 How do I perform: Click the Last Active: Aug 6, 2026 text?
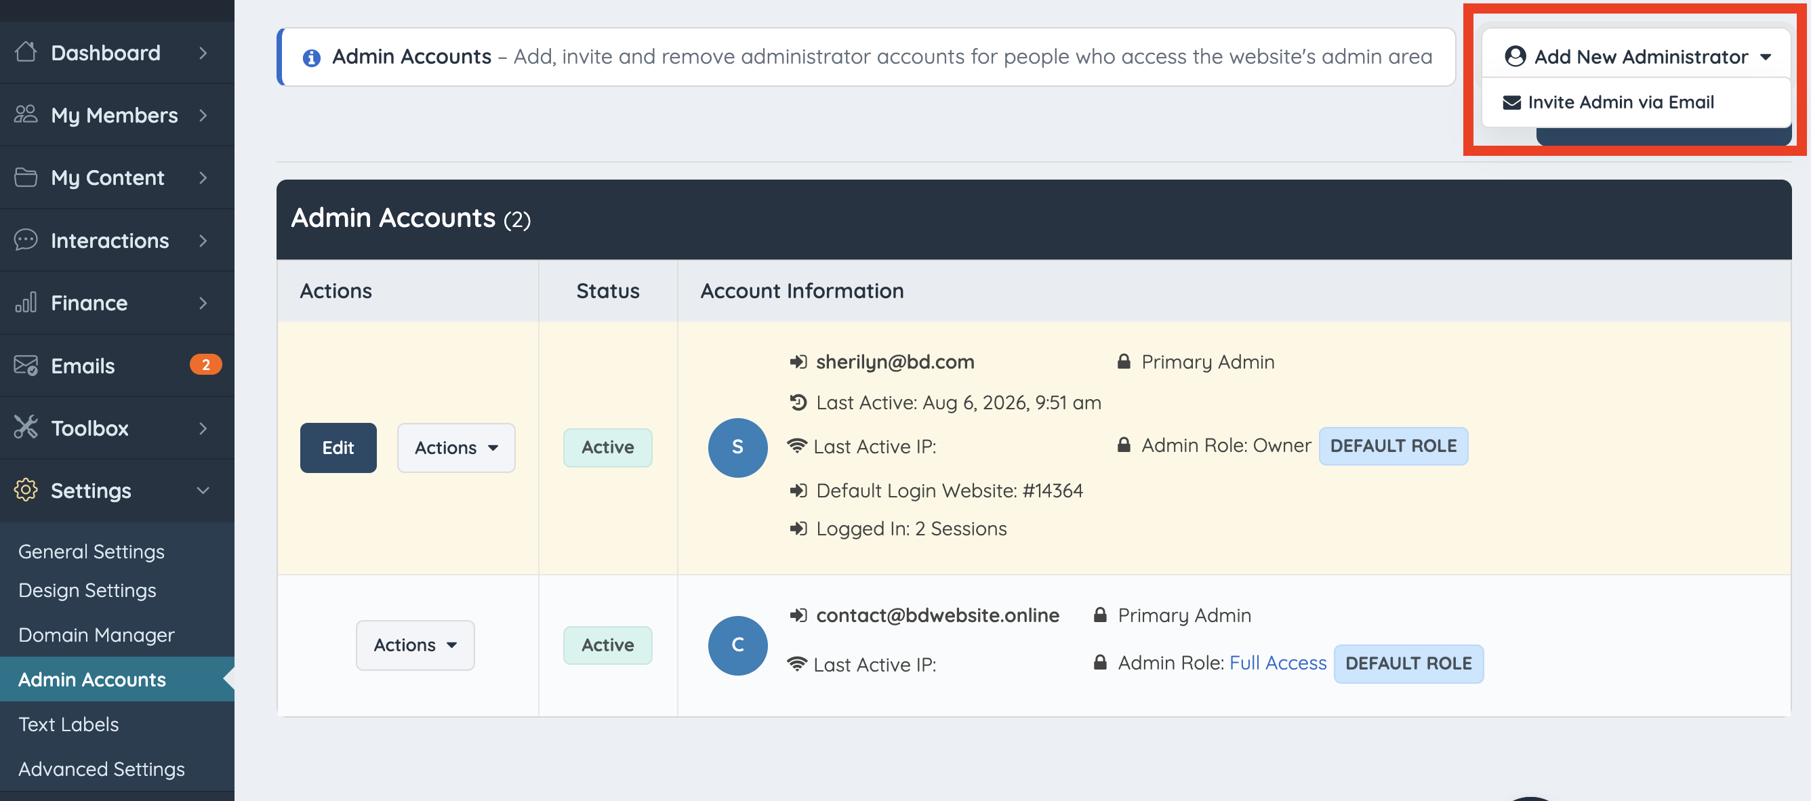(x=958, y=403)
